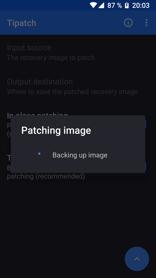Click the 87 % battery percentage

[114, 5]
